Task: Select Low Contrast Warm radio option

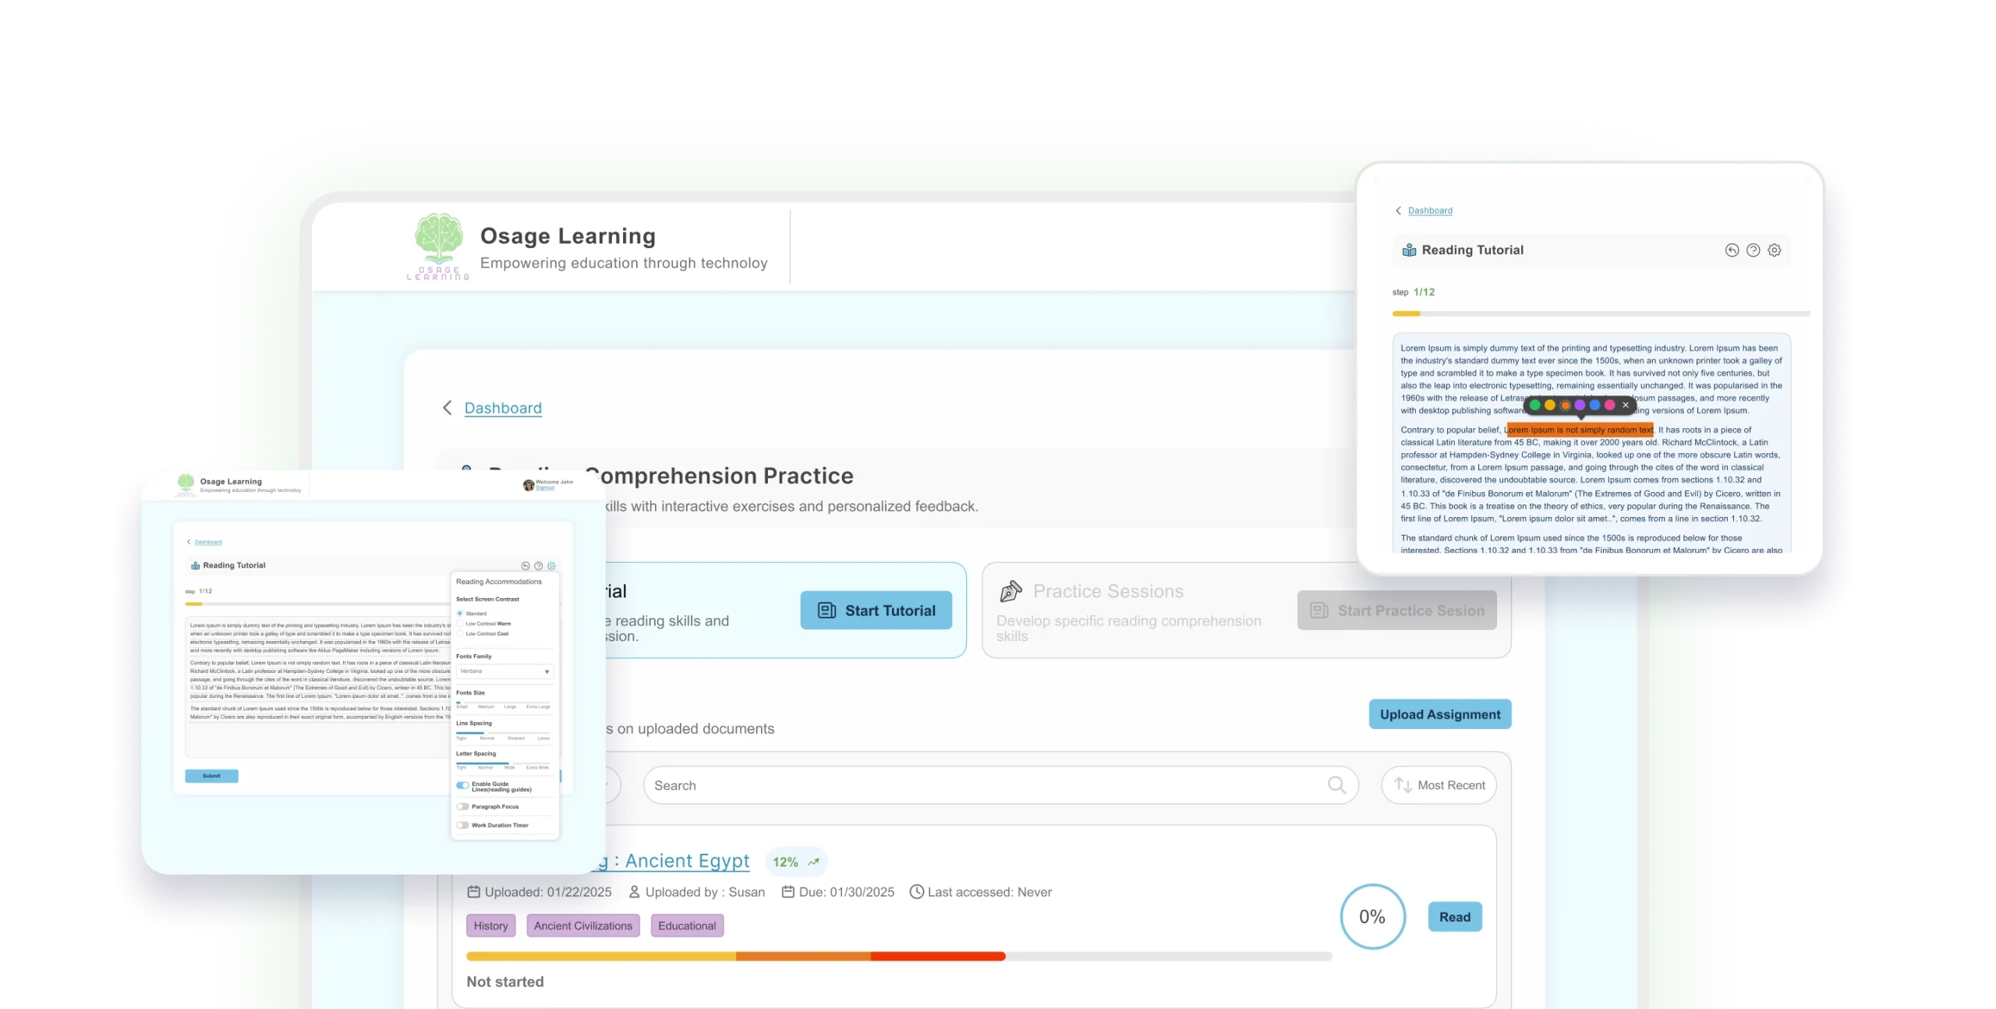Action: tap(460, 624)
